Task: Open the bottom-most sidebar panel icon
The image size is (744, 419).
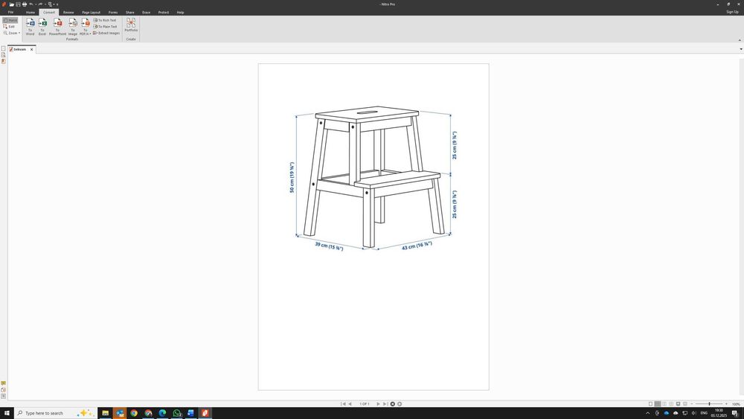Action: click(3, 396)
